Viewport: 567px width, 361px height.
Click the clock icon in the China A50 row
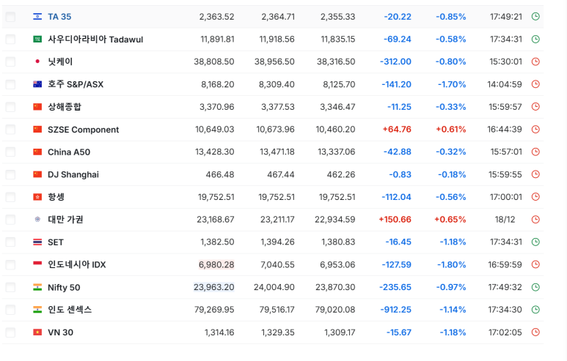(x=535, y=152)
